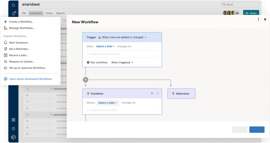
Task: Open the File menu
Action: coord(24,13)
